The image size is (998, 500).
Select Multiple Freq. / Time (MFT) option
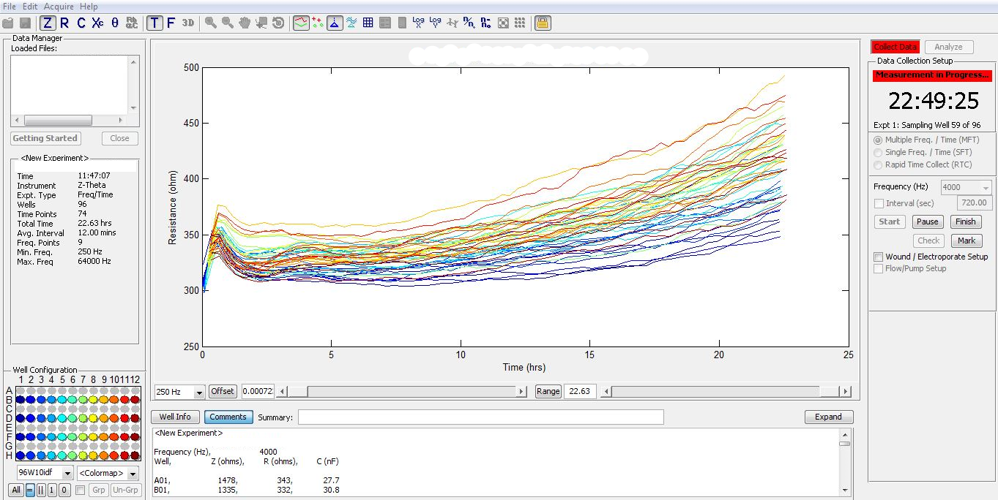879,140
